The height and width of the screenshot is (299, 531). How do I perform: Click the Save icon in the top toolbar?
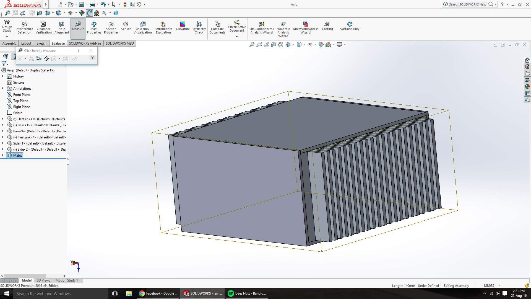[82, 4]
